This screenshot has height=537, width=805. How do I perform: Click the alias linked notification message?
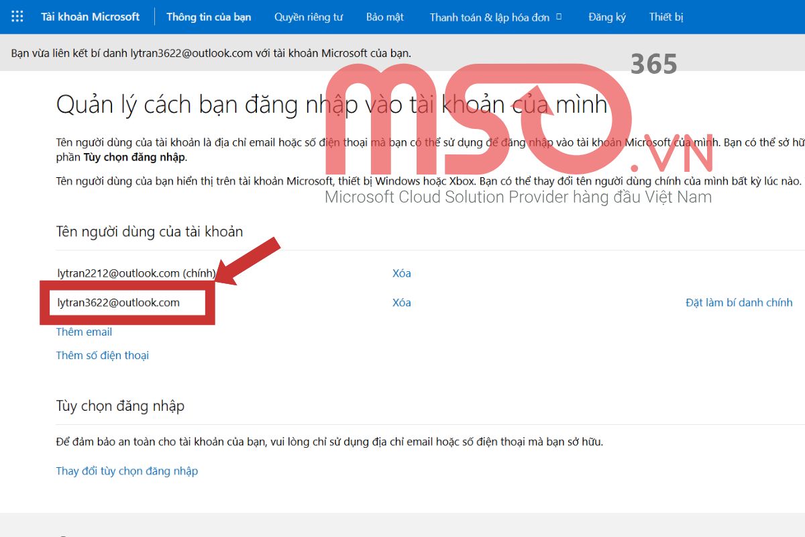(211, 53)
